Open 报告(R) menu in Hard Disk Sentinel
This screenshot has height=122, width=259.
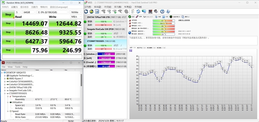click(118, 7)
